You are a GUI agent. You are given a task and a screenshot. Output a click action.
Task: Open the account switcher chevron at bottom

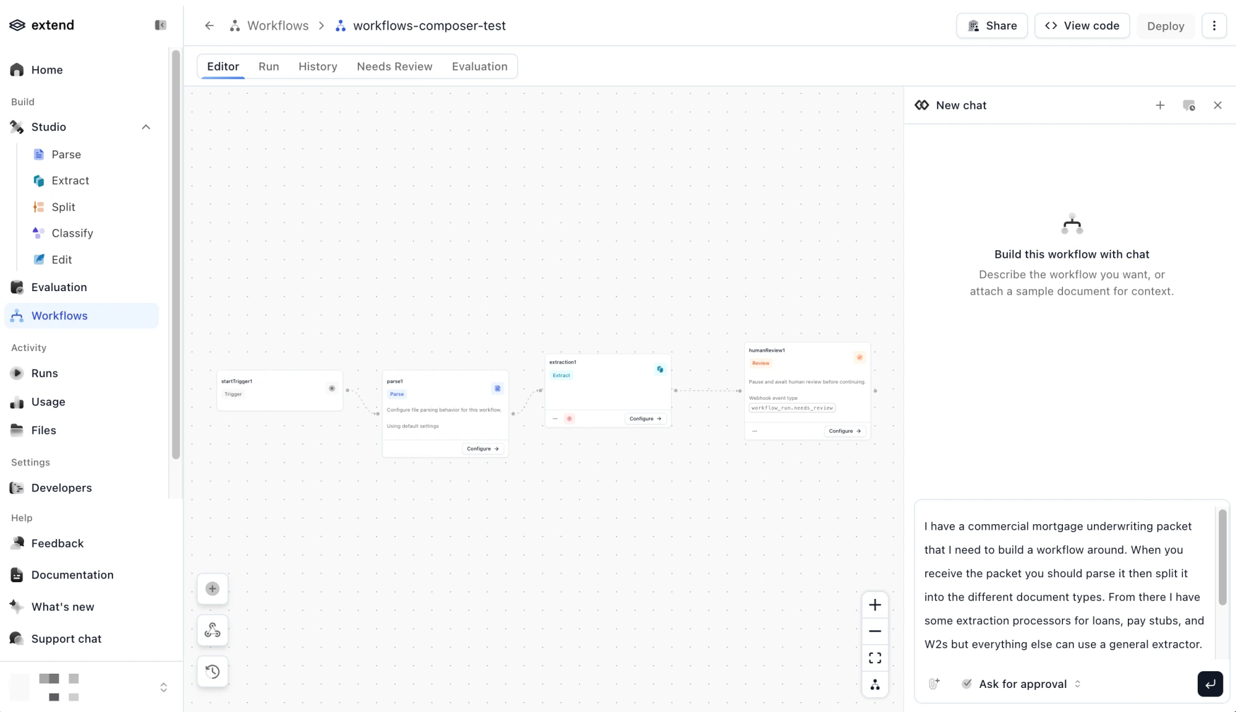164,687
